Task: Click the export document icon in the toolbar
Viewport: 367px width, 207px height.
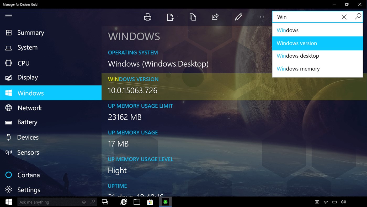Action: click(x=170, y=17)
